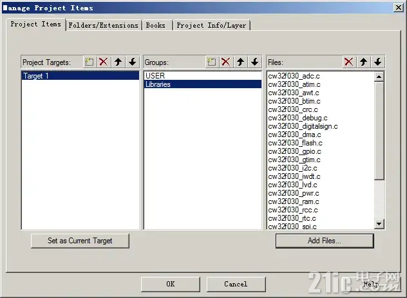Click Set as Current Target button
The height and width of the screenshot is (298, 407).
[80, 241]
